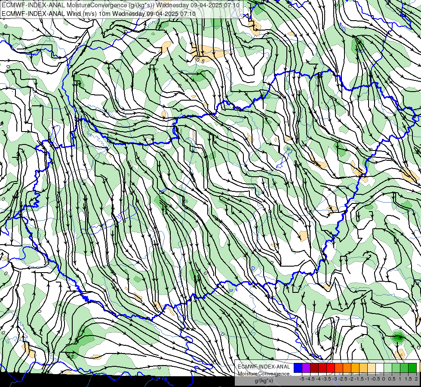Viewport: 421px width, 387px height.
Task: Click the darkest green legend swatch
Action: tap(412, 368)
